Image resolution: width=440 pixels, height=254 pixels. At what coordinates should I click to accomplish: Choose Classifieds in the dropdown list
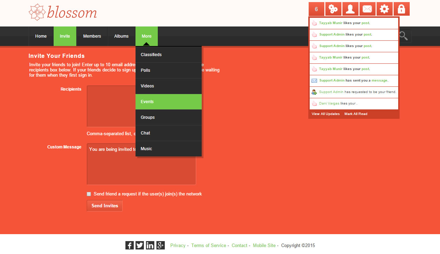coord(169,55)
